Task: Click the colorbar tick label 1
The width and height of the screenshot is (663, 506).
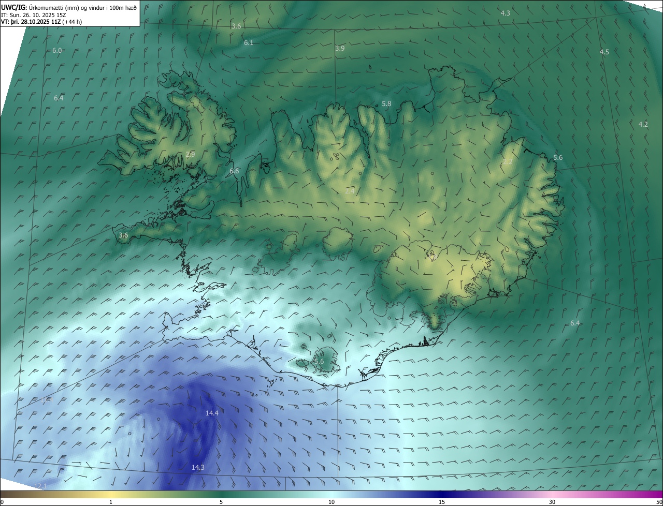Action: pyautogui.click(x=111, y=502)
